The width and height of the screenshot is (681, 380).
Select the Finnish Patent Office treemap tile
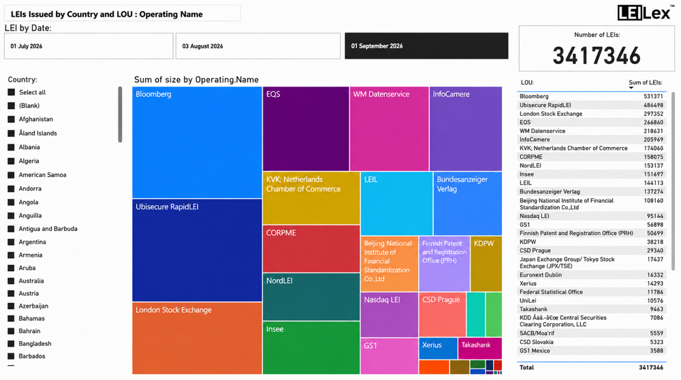pos(444,264)
